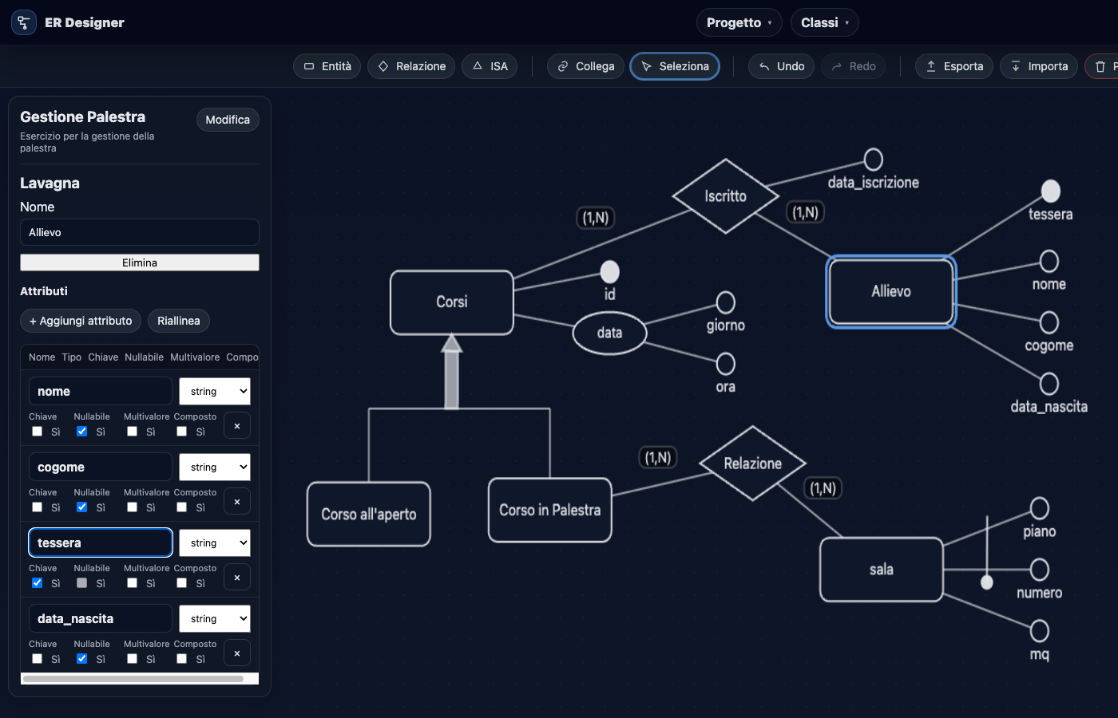Select the Entità tool
Screen dimensions: 1118x718
coord(327,66)
